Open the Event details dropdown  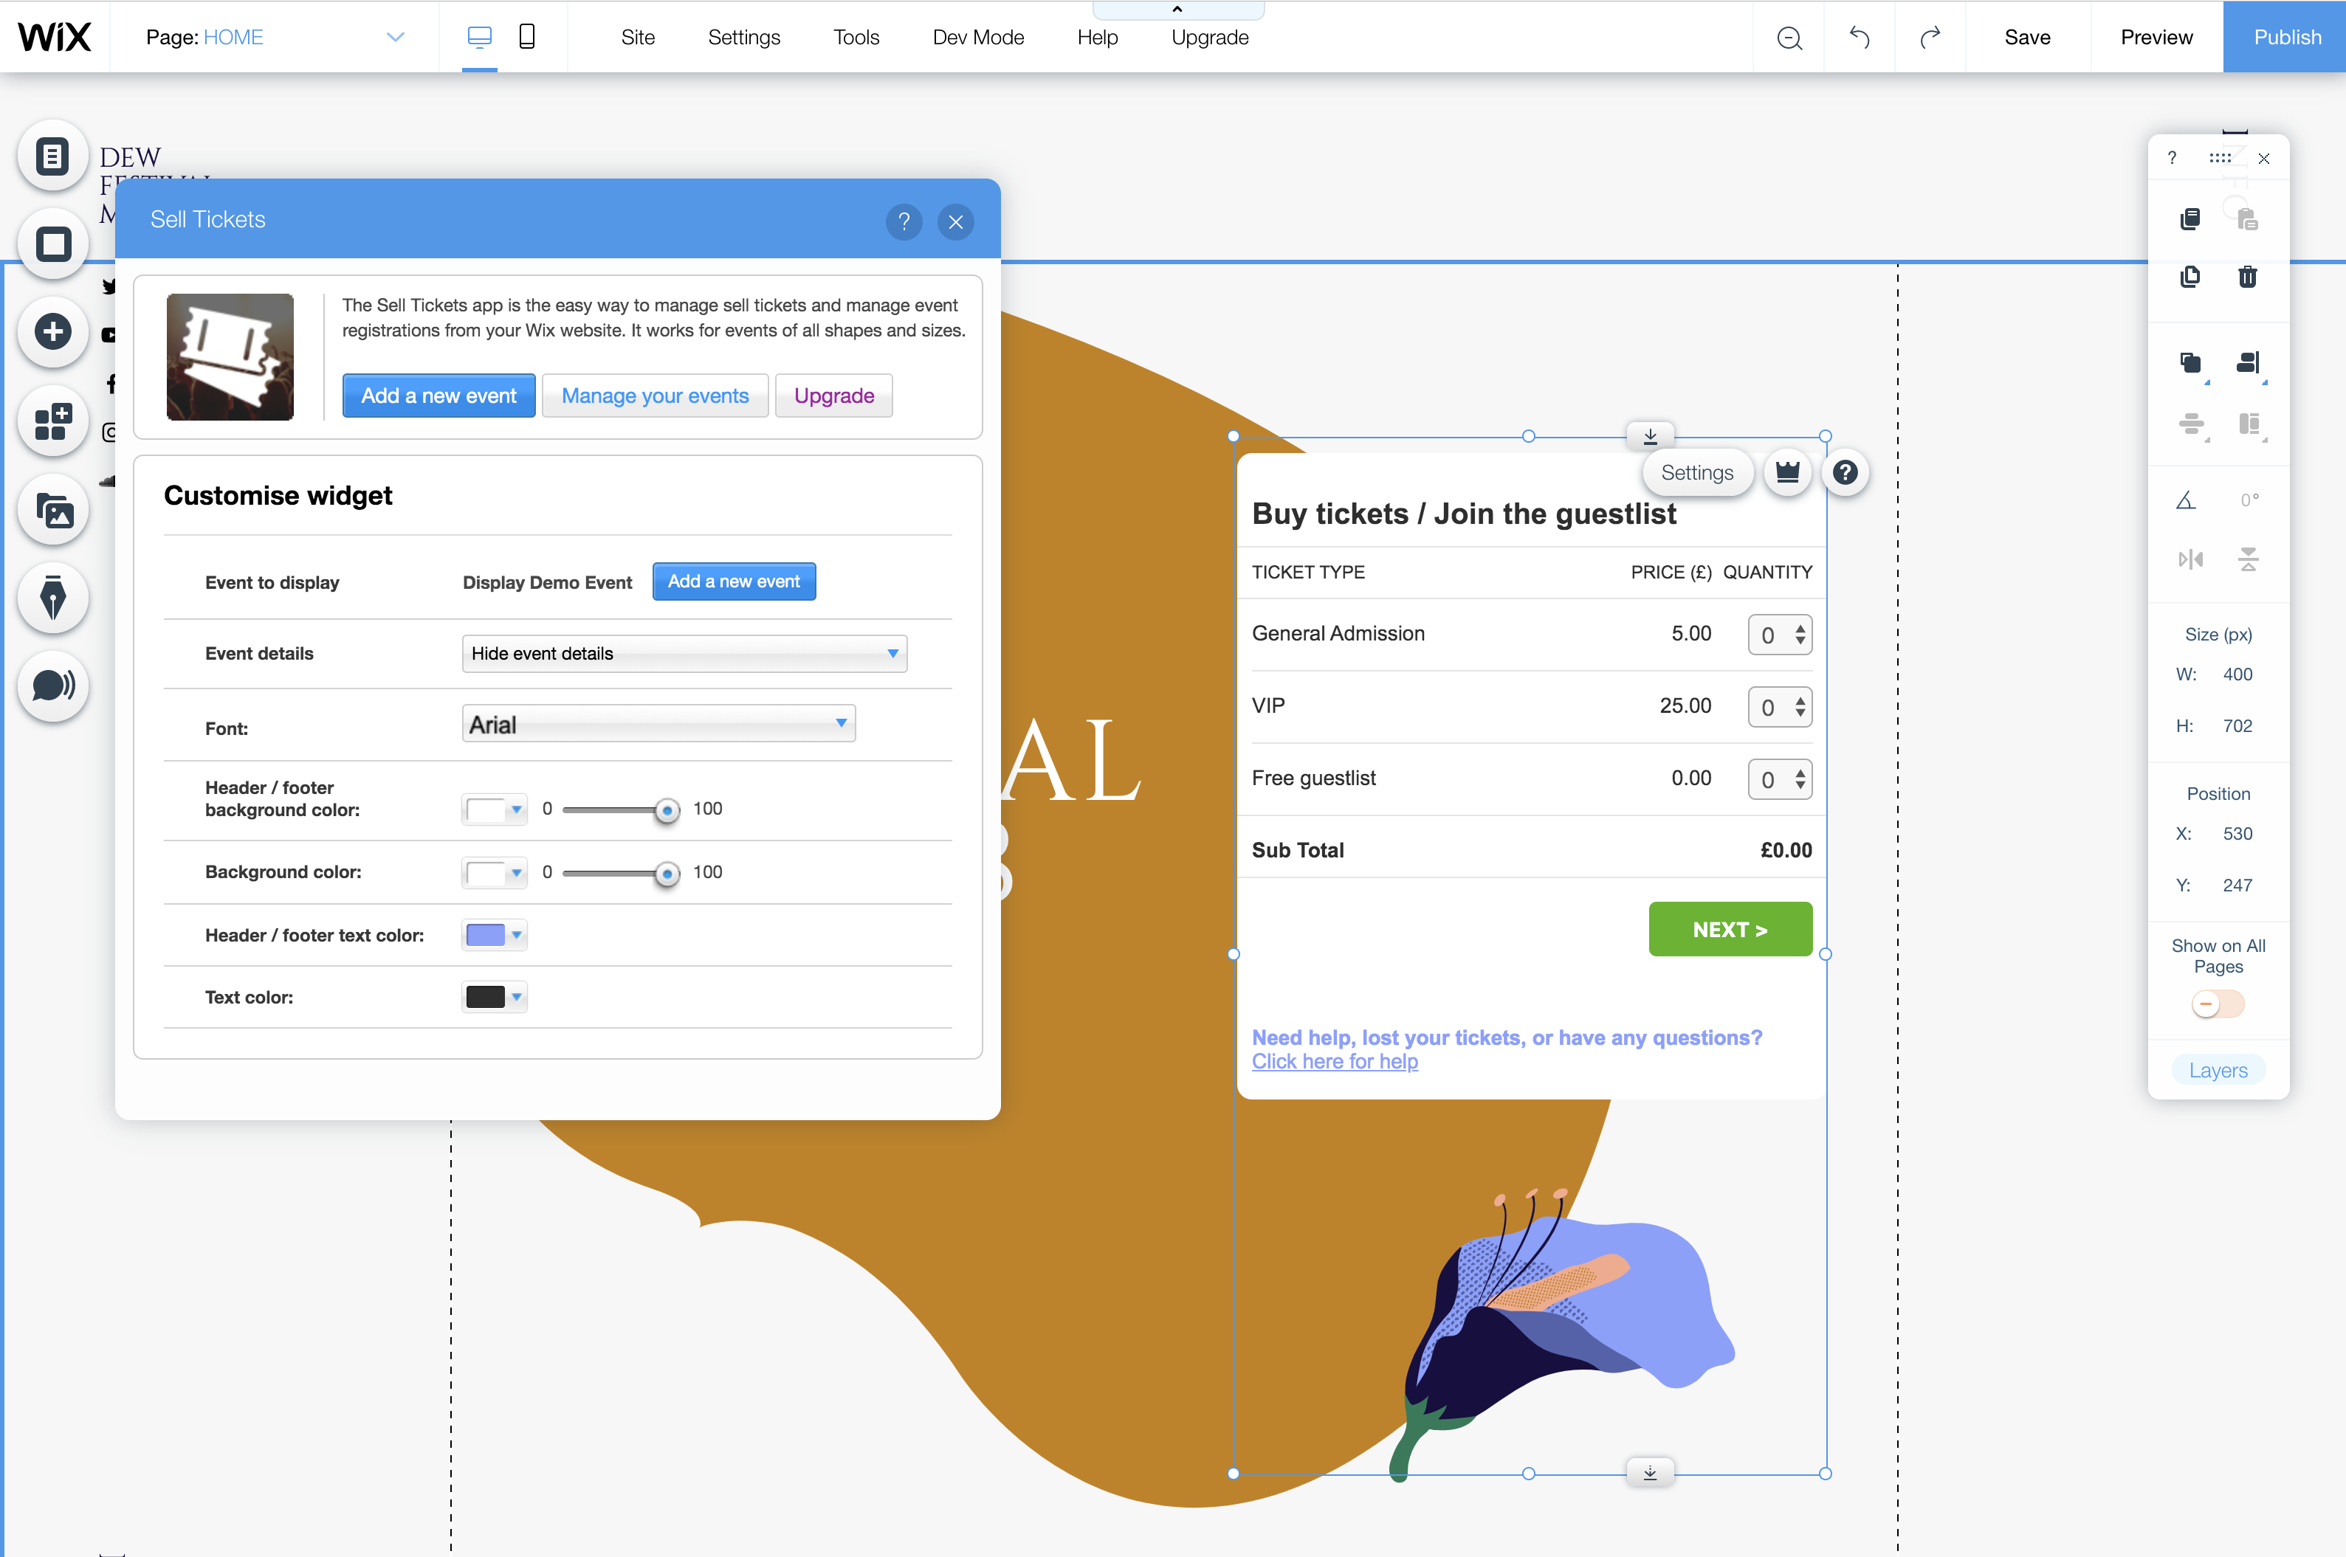point(684,653)
